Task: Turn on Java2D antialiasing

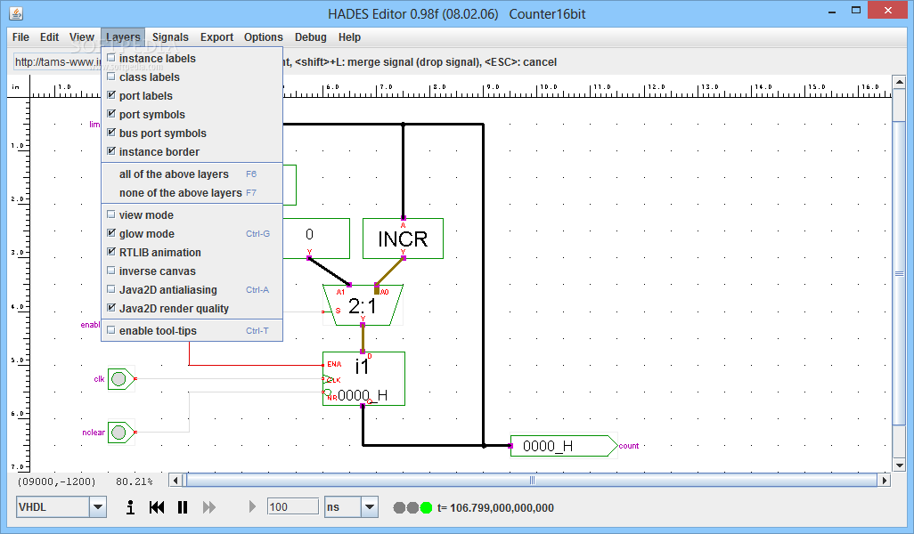Action: [192, 289]
